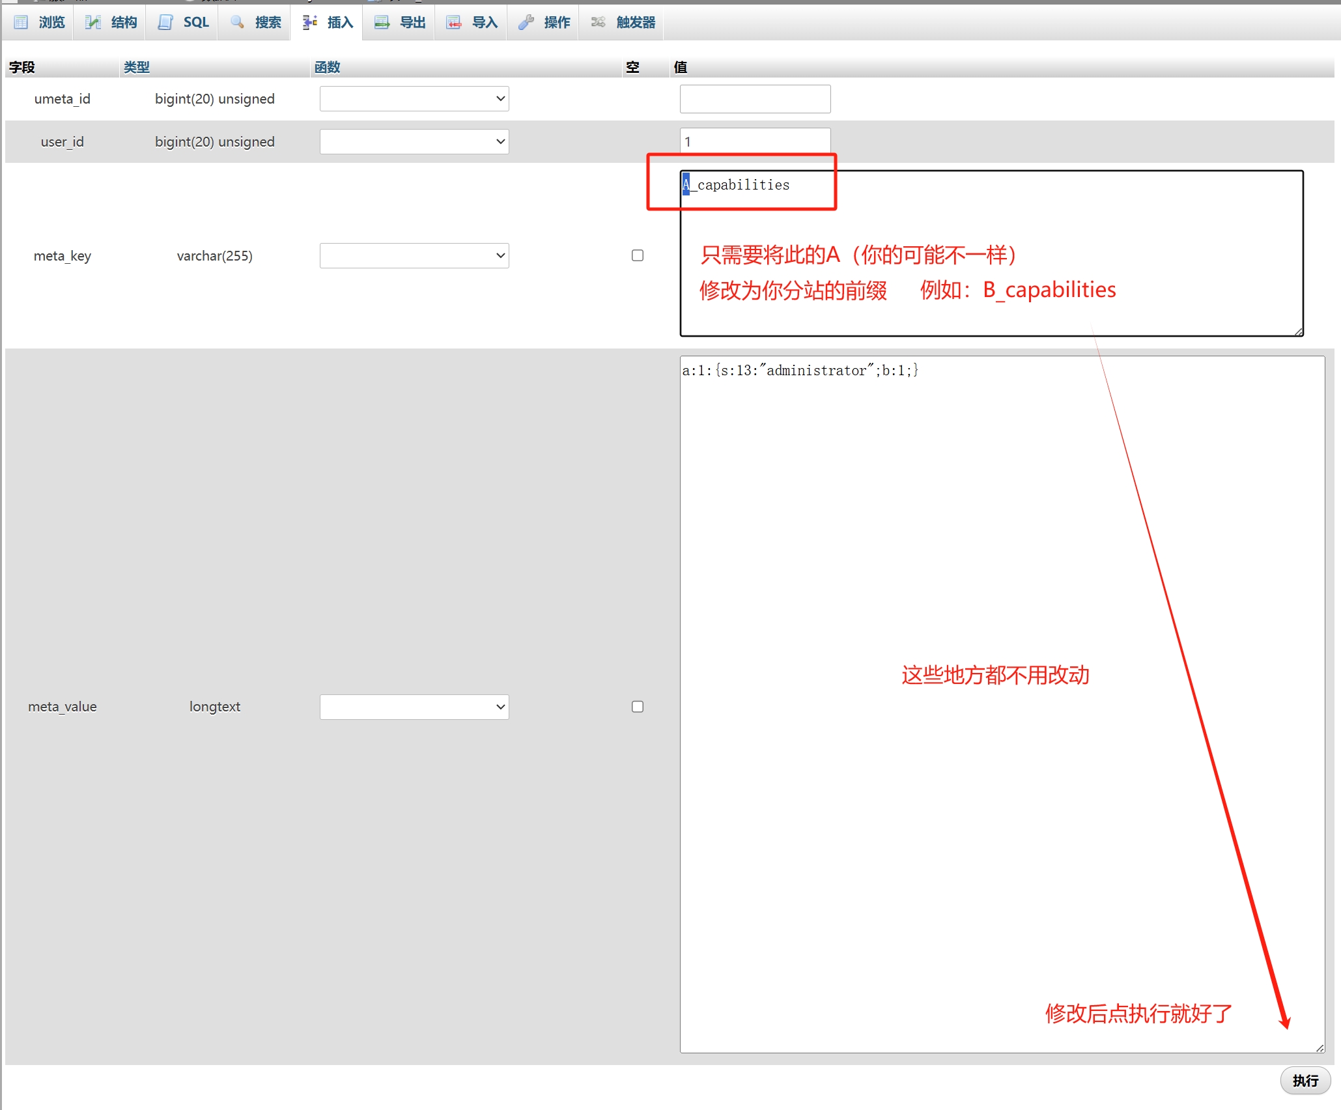
Task: Check the meta_key null checkbox
Action: tap(638, 255)
